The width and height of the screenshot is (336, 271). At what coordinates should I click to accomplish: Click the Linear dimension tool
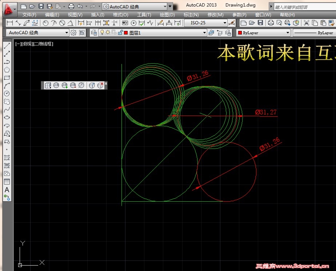(x=10, y=23)
